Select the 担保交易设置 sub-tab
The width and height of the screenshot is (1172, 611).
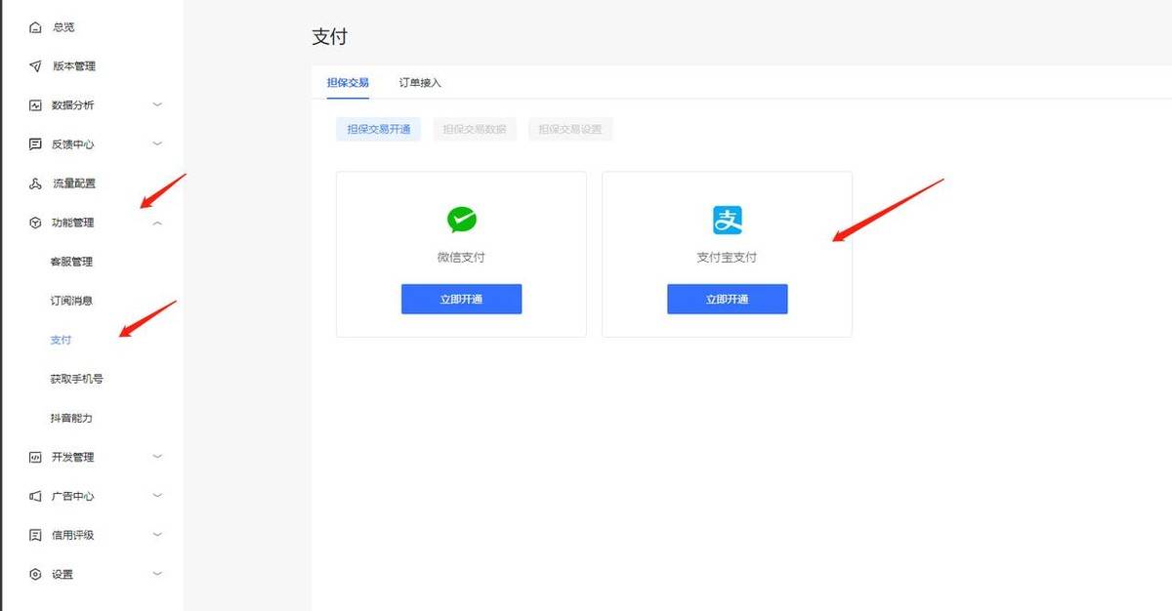tap(570, 129)
